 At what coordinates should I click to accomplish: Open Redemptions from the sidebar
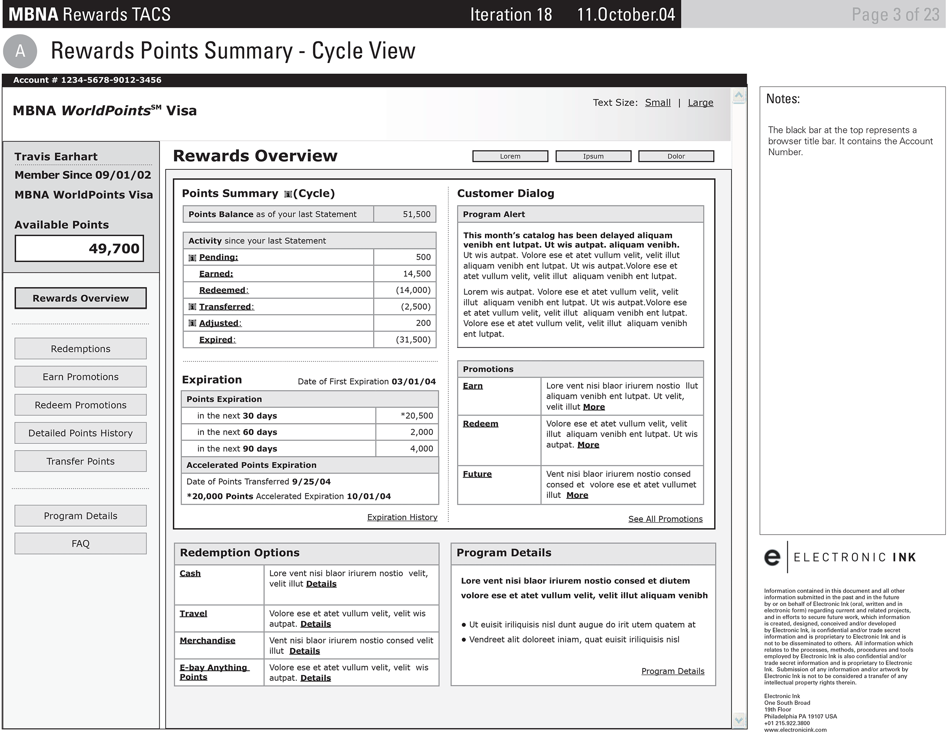tap(81, 349)
